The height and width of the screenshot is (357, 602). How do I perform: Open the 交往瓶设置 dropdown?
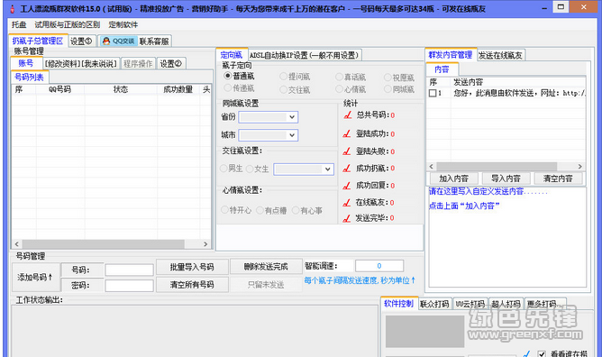click(304, 169)
